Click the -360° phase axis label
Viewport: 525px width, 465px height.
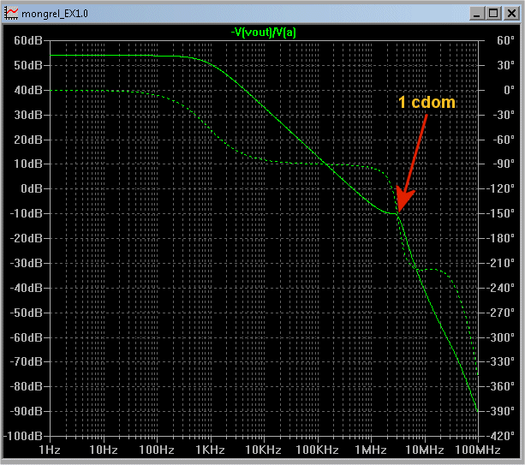point(500,386)
